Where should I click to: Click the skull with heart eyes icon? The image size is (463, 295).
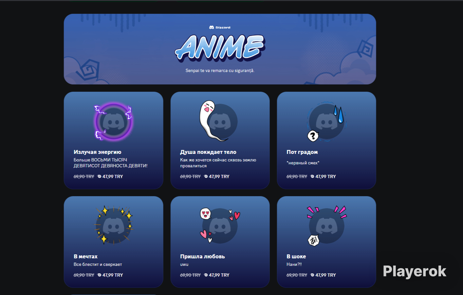pos(206,213)
